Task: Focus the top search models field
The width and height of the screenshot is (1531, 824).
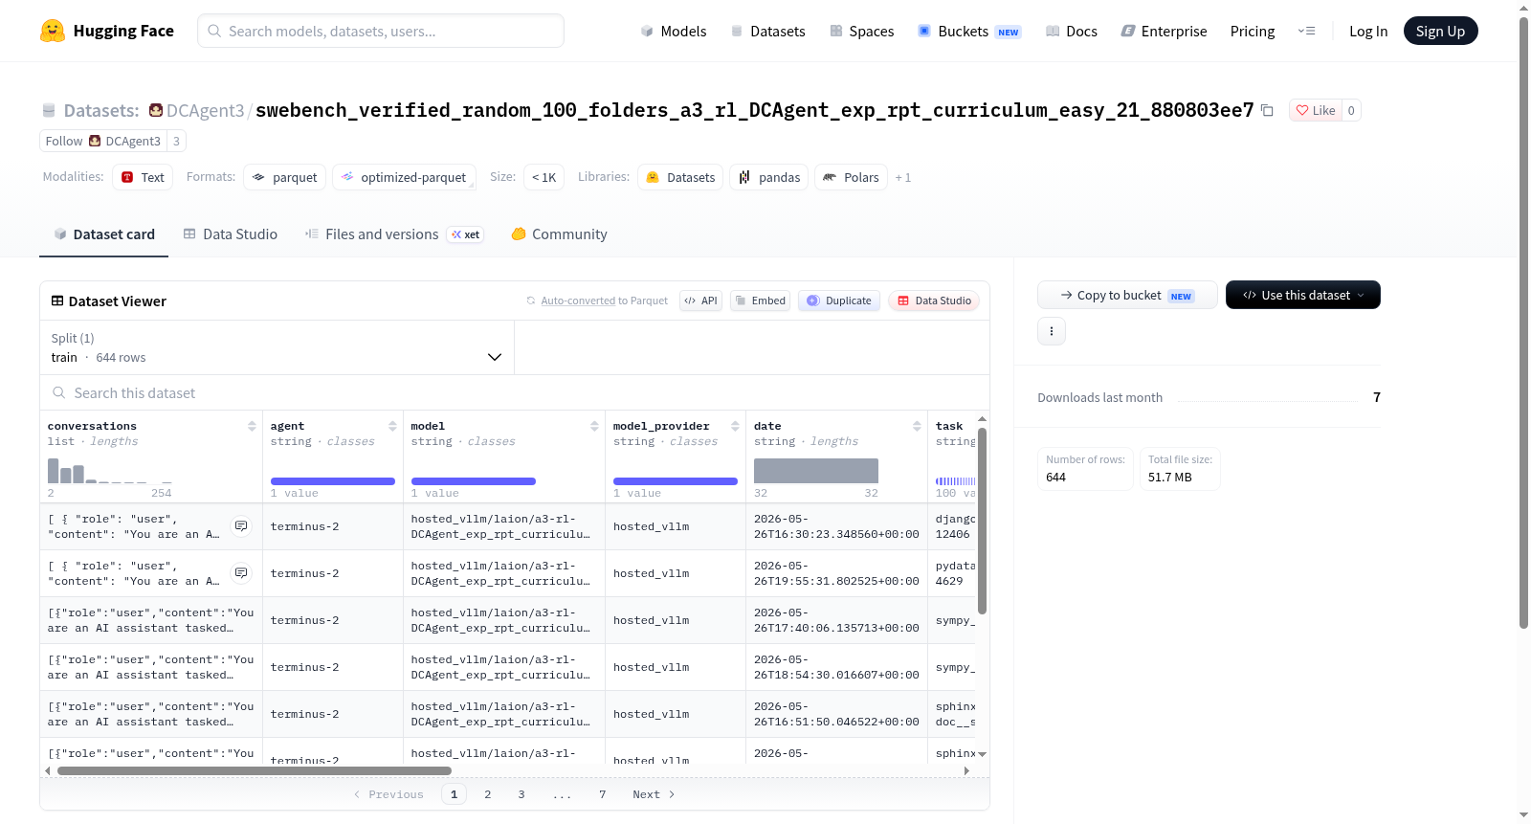Action: tap(381, 31)
